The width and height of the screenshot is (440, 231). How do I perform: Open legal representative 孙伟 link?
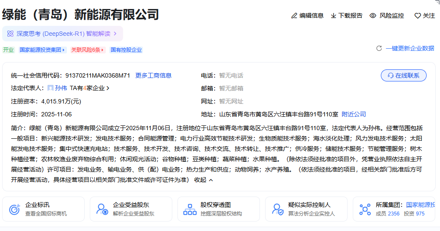(x=61, y=88)
